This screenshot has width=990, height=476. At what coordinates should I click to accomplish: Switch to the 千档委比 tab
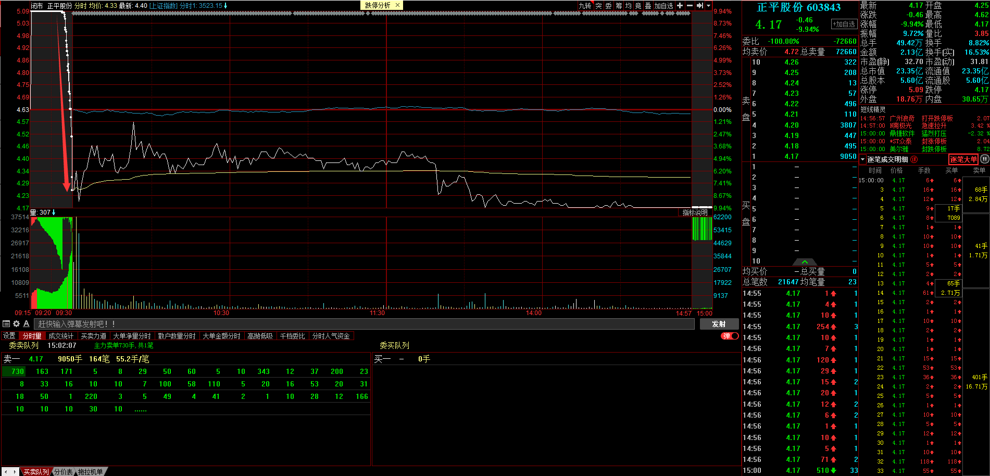coord(293,336)
